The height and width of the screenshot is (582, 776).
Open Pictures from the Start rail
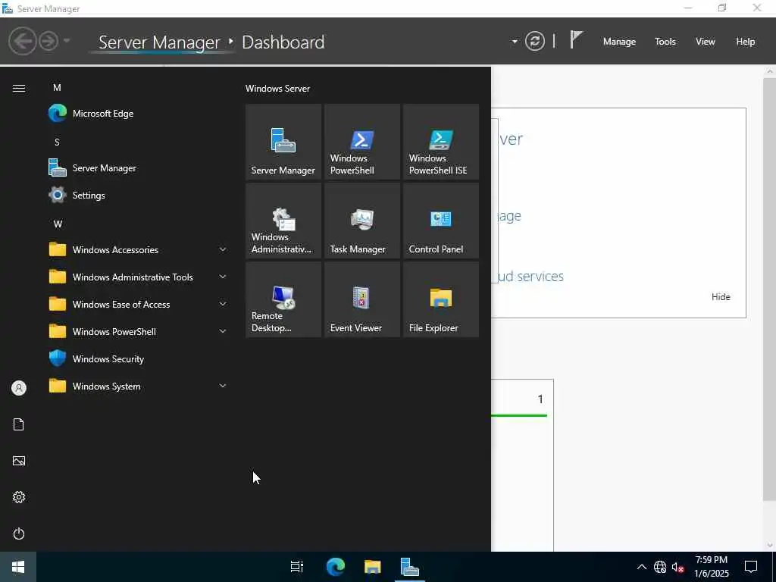19,461
